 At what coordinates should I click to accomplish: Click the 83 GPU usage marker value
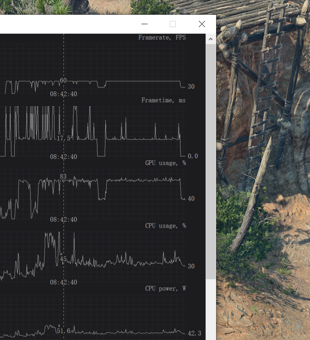coord(63,177)
